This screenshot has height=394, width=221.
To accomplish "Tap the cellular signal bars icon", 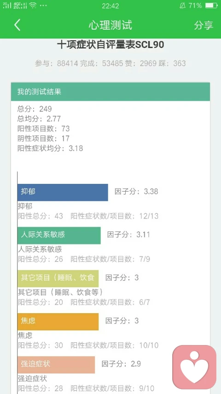I will 7,5.
